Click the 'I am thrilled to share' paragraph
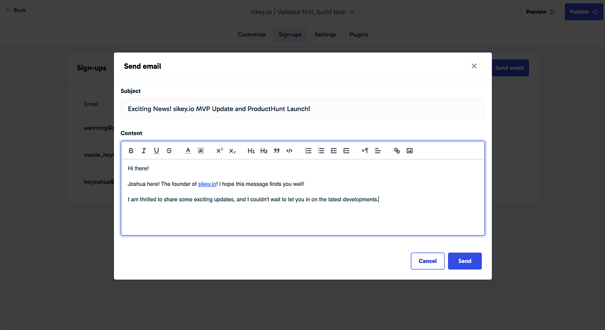The image size is (605, 330). tap(253, 199)
